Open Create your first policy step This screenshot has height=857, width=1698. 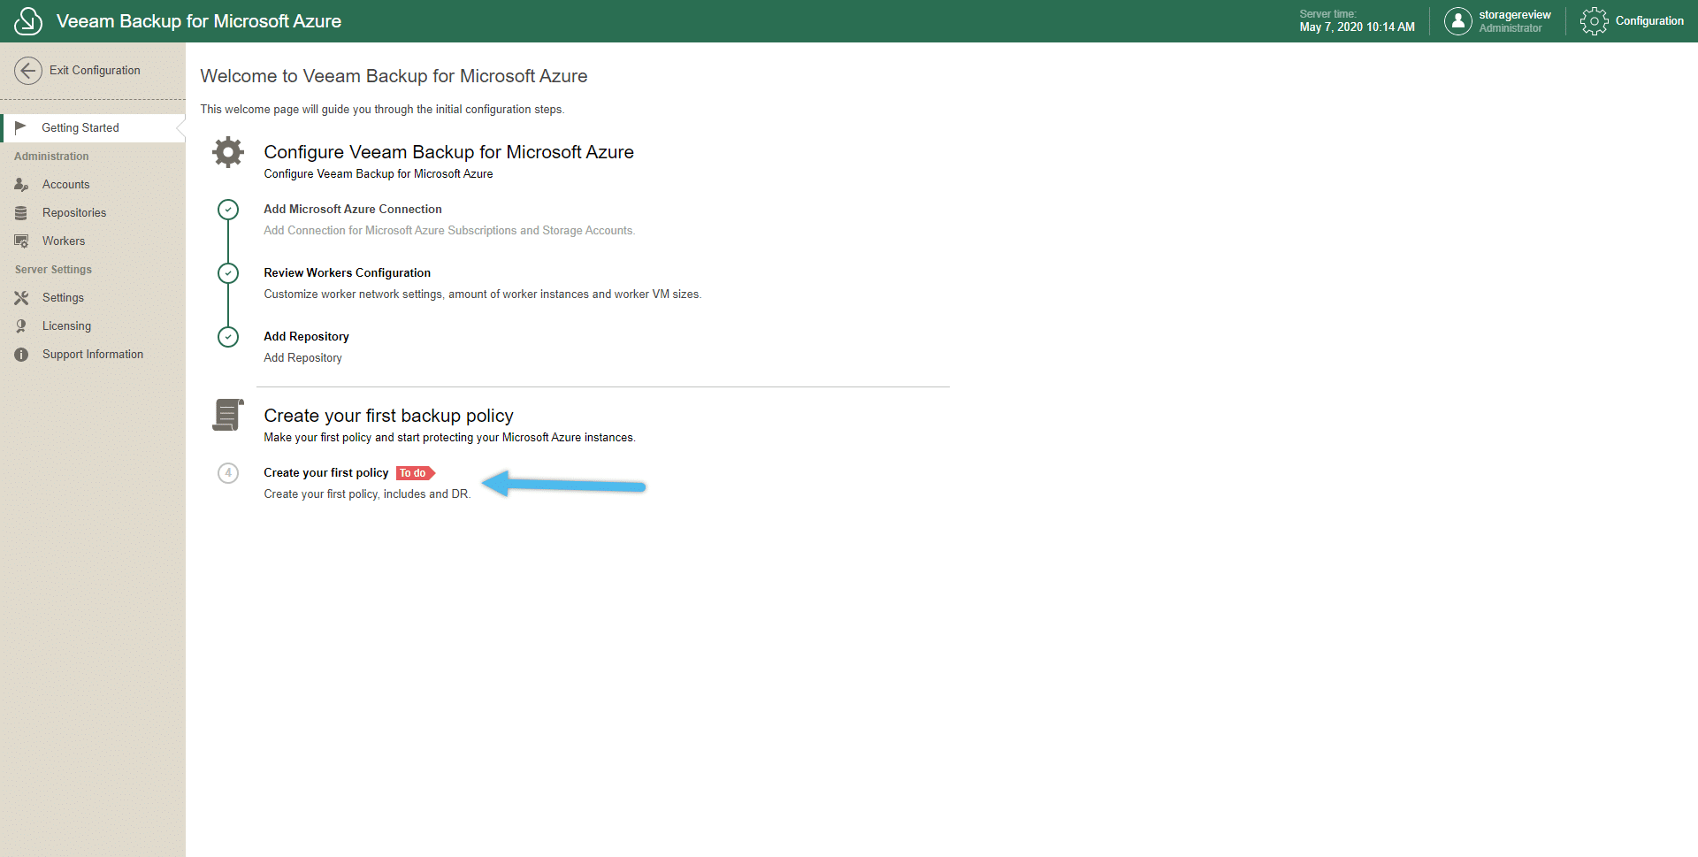pos(326,472)
